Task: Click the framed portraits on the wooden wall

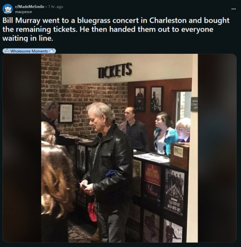Action: [x=148, y=99]
